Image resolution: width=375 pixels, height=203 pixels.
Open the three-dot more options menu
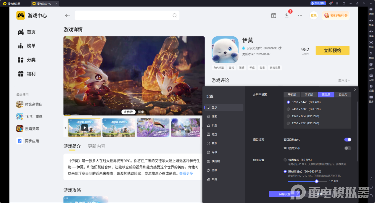(300, 15)
